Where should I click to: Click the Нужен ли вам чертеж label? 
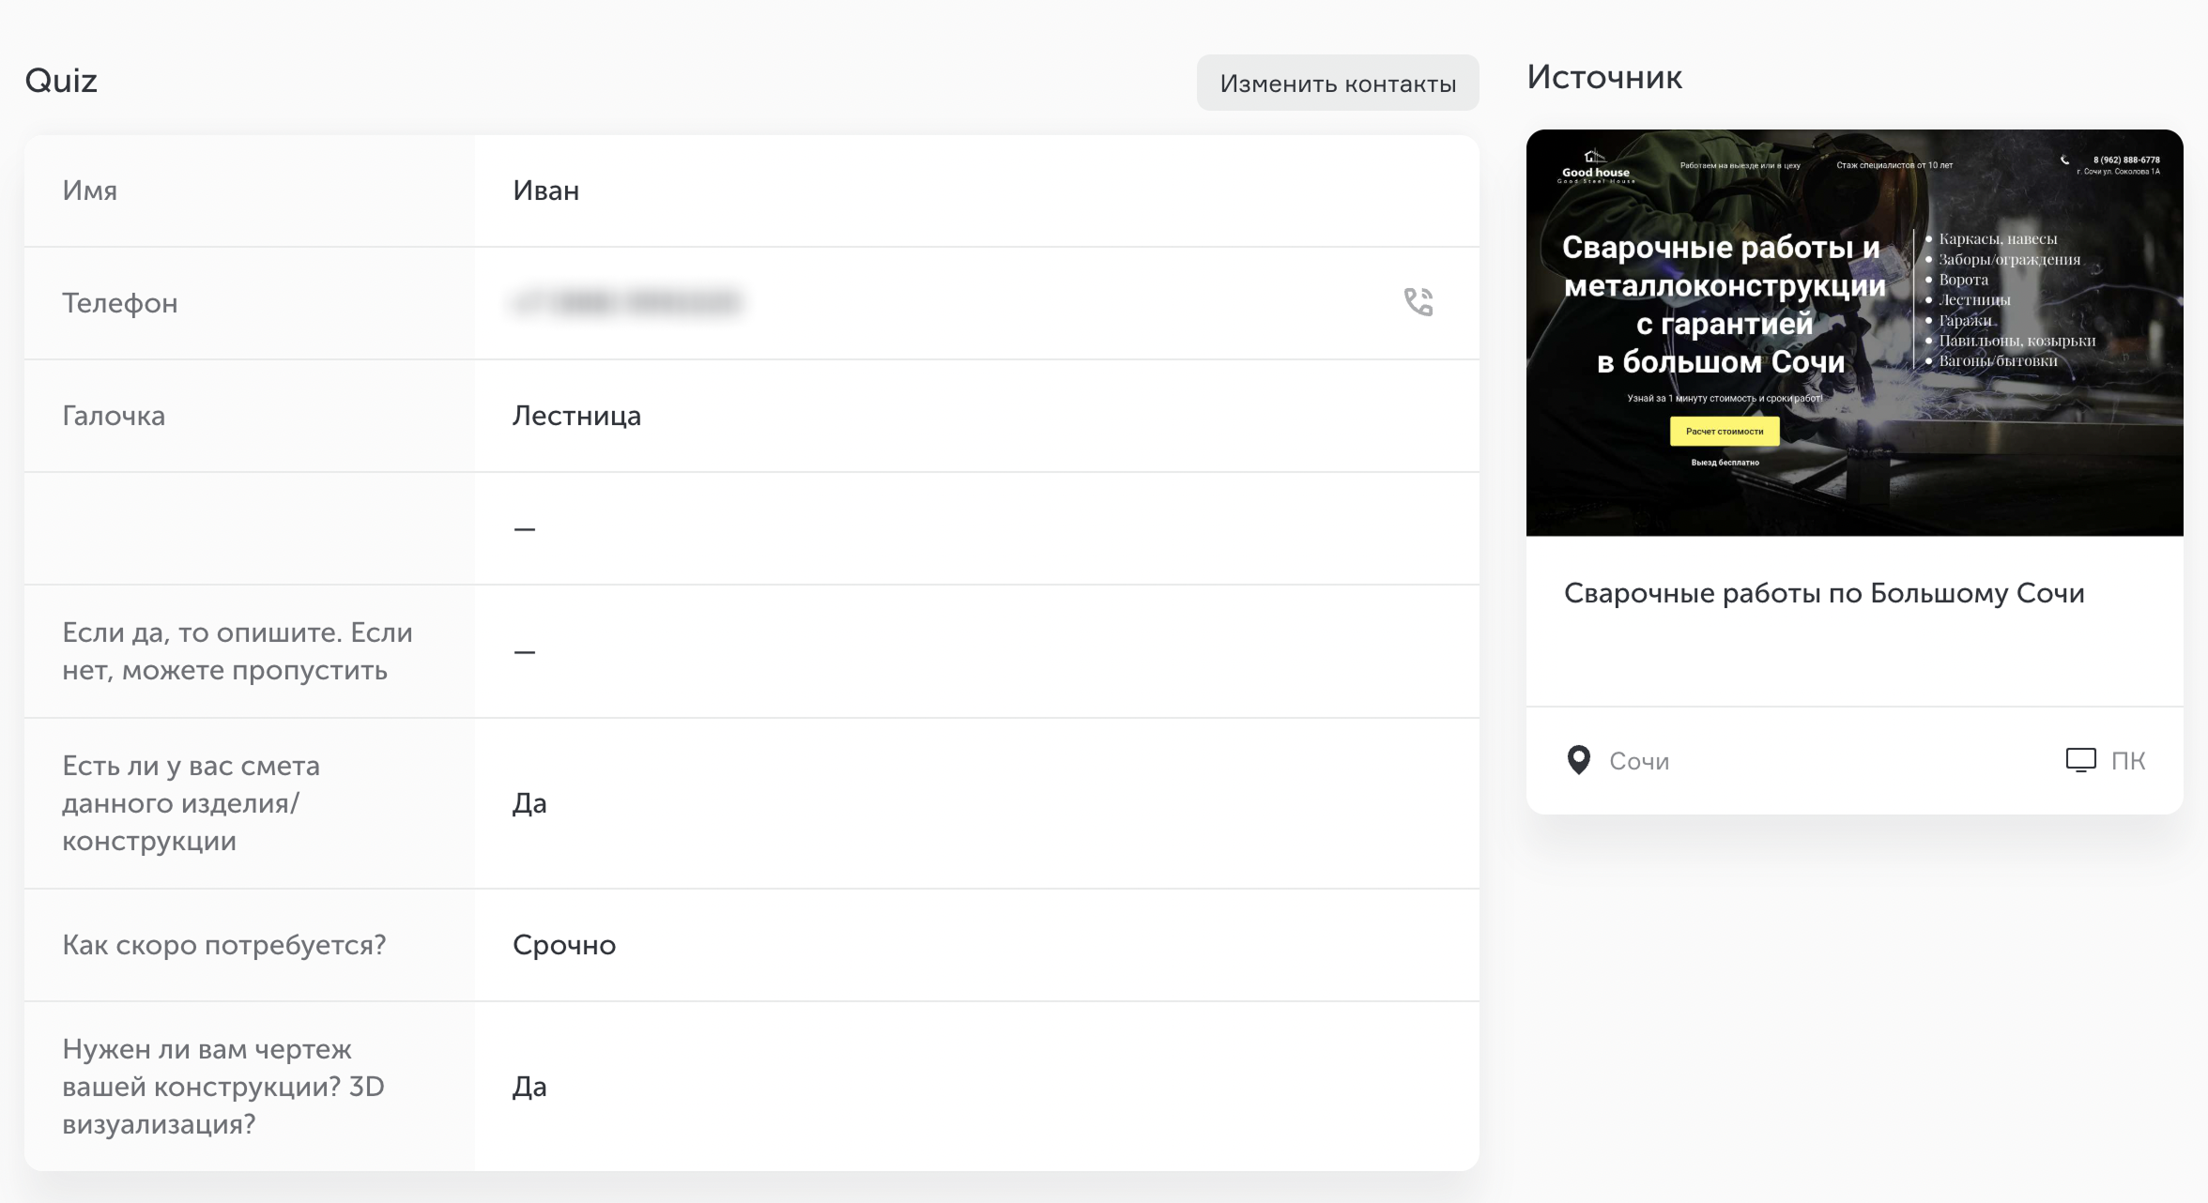pos(223,1087)
